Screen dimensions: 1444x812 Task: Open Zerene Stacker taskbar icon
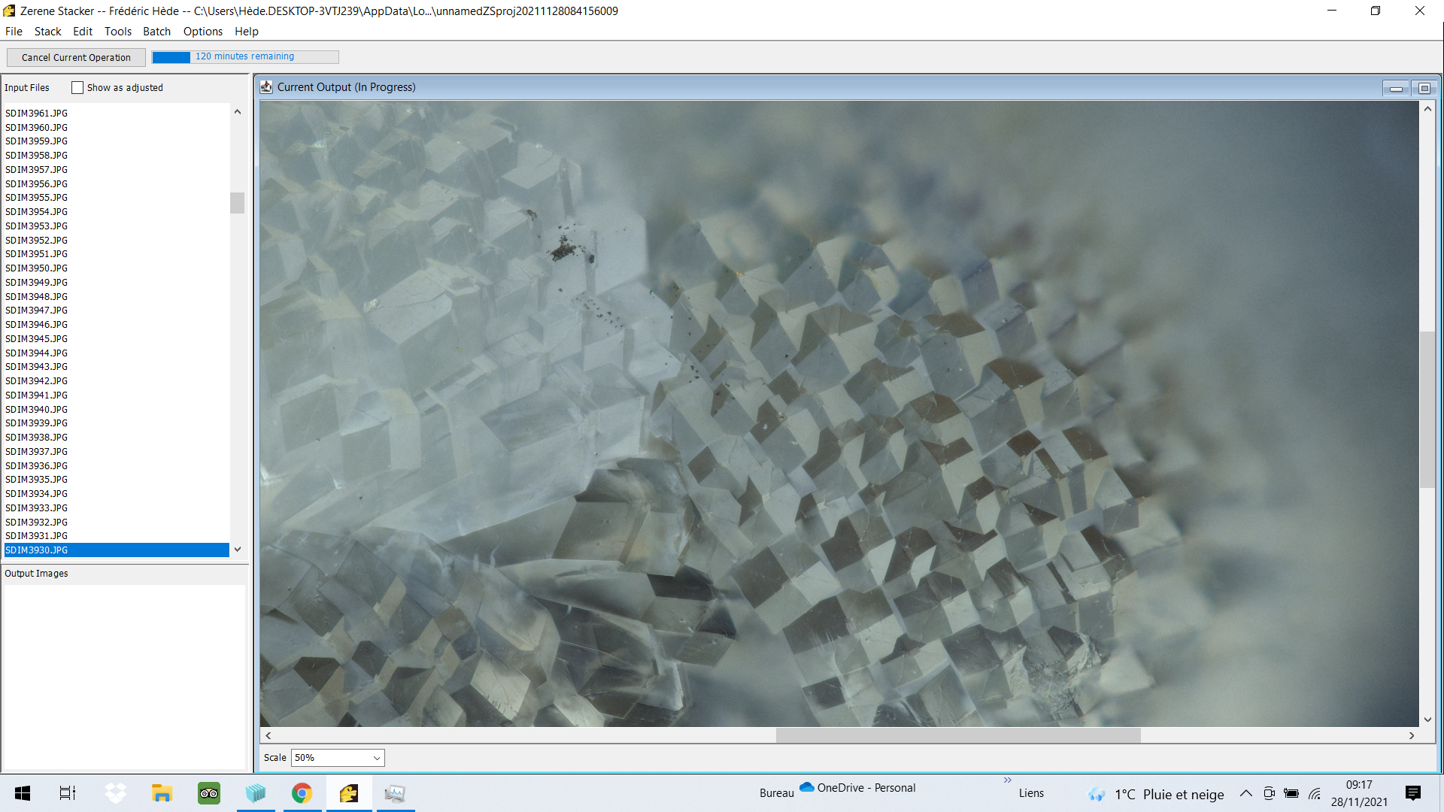coord(349,793)
